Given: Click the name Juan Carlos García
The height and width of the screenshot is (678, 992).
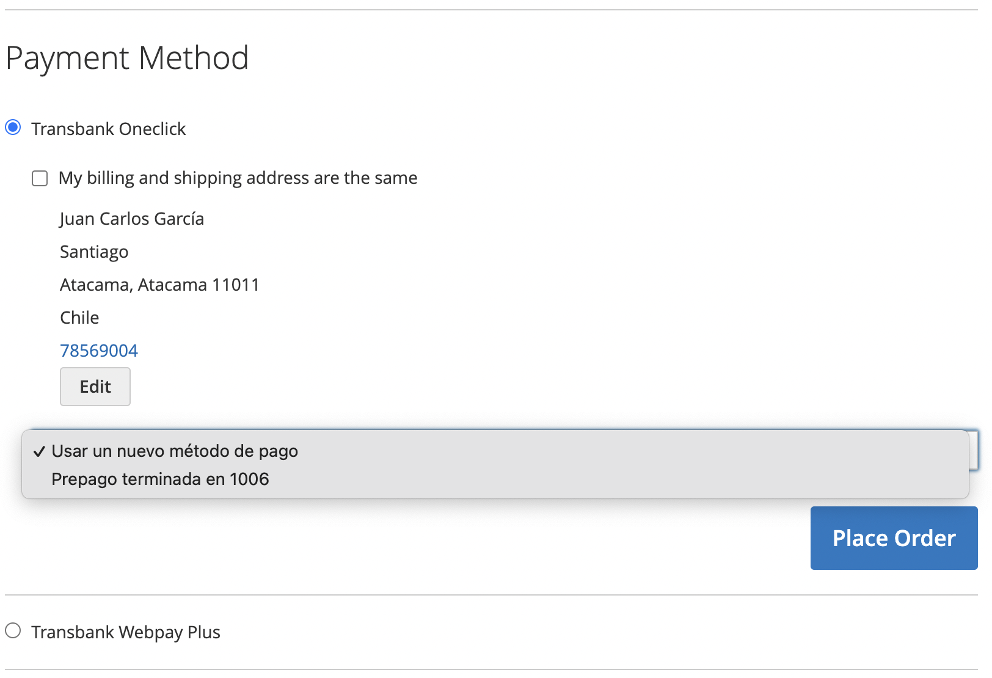Looking at the screenshot, I should [x=131, y=218].
